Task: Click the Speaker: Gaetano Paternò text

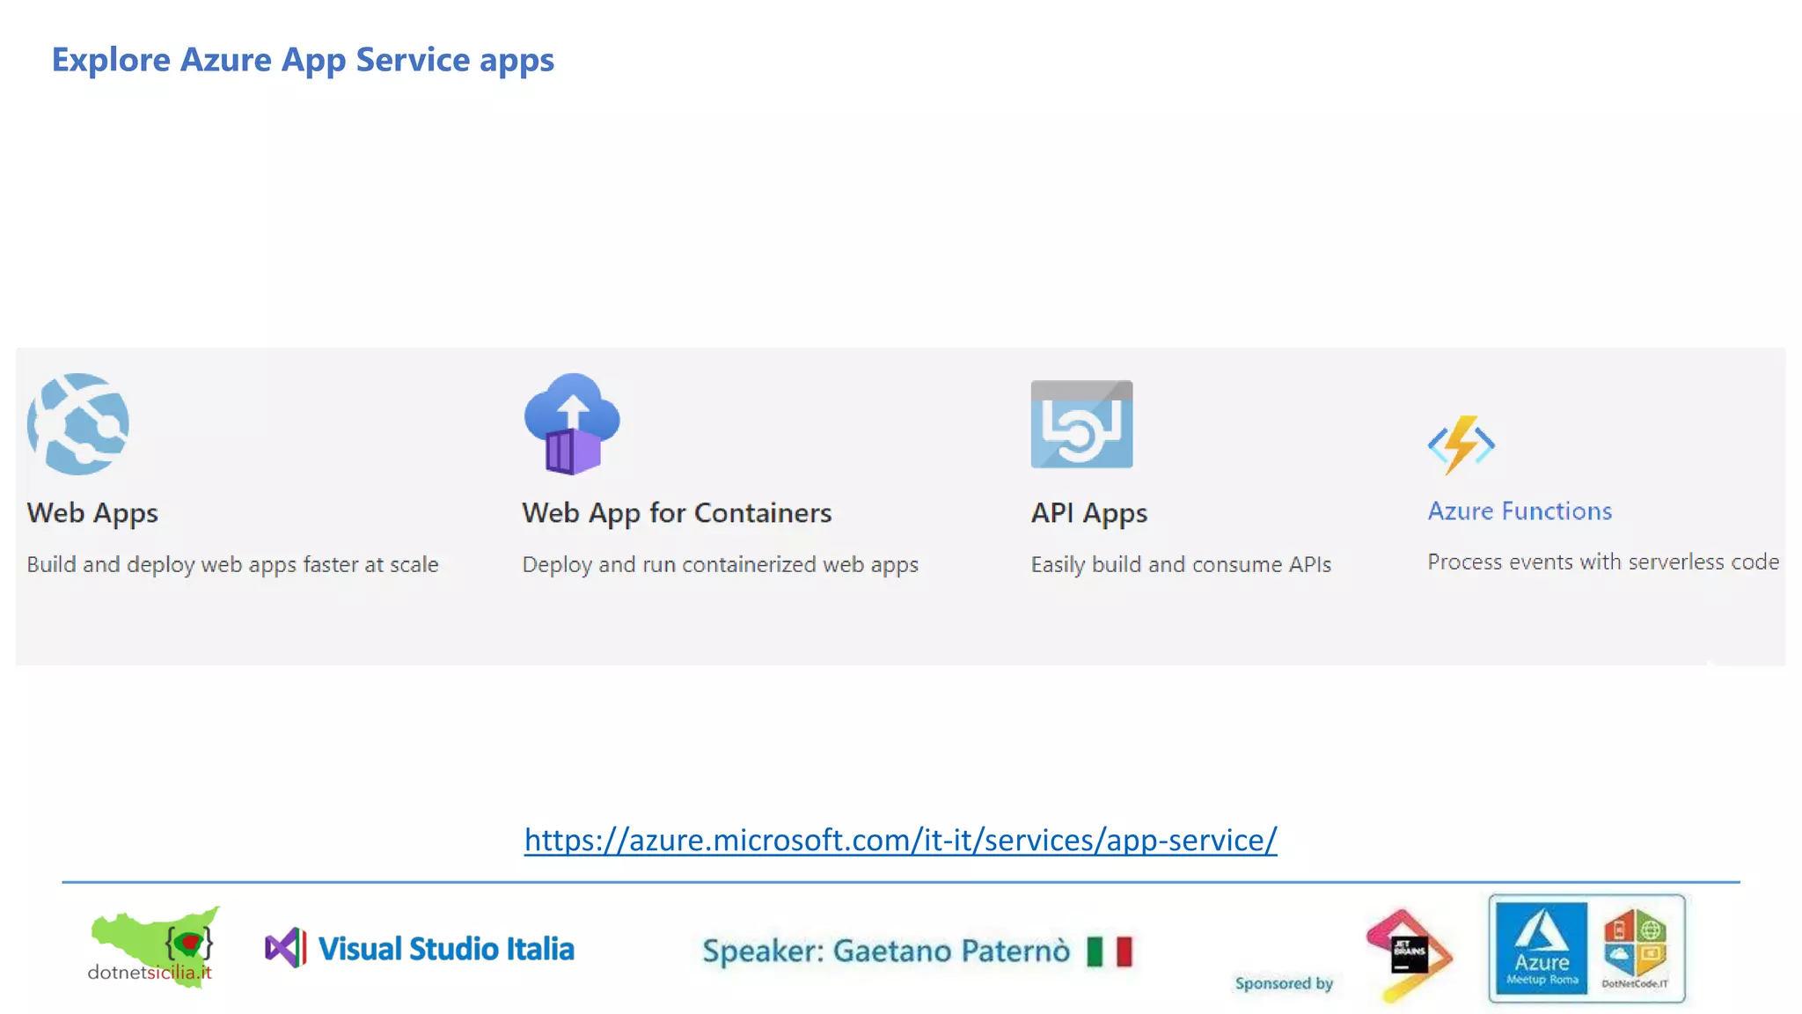Action: click(886, 952)
